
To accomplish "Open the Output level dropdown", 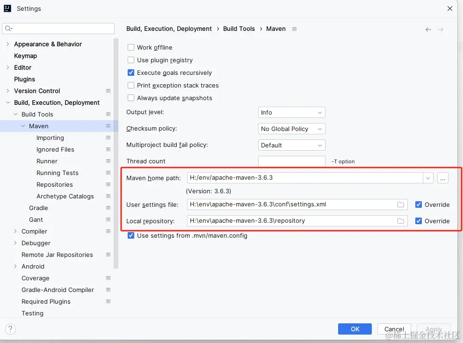I will [291, 113].
